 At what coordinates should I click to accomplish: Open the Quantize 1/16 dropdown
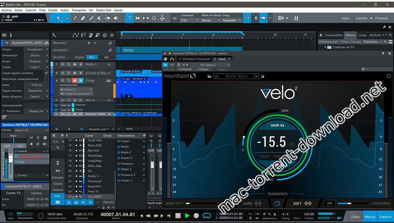point(190,20)
